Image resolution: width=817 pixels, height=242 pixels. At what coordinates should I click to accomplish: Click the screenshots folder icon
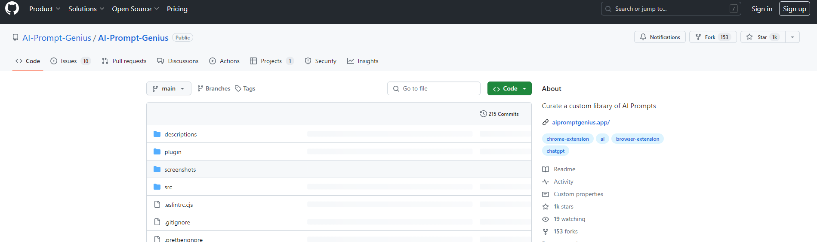(x=157, y=169)
